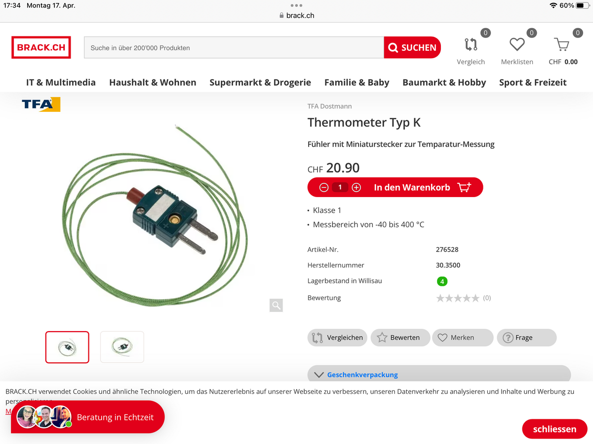This screenshot has height=444, width=593.
Task: Open the Haushalt & Wohnen menu
Action: (x=153, y=82)
